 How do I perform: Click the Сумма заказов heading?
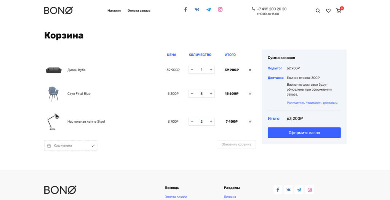[281, 58]
